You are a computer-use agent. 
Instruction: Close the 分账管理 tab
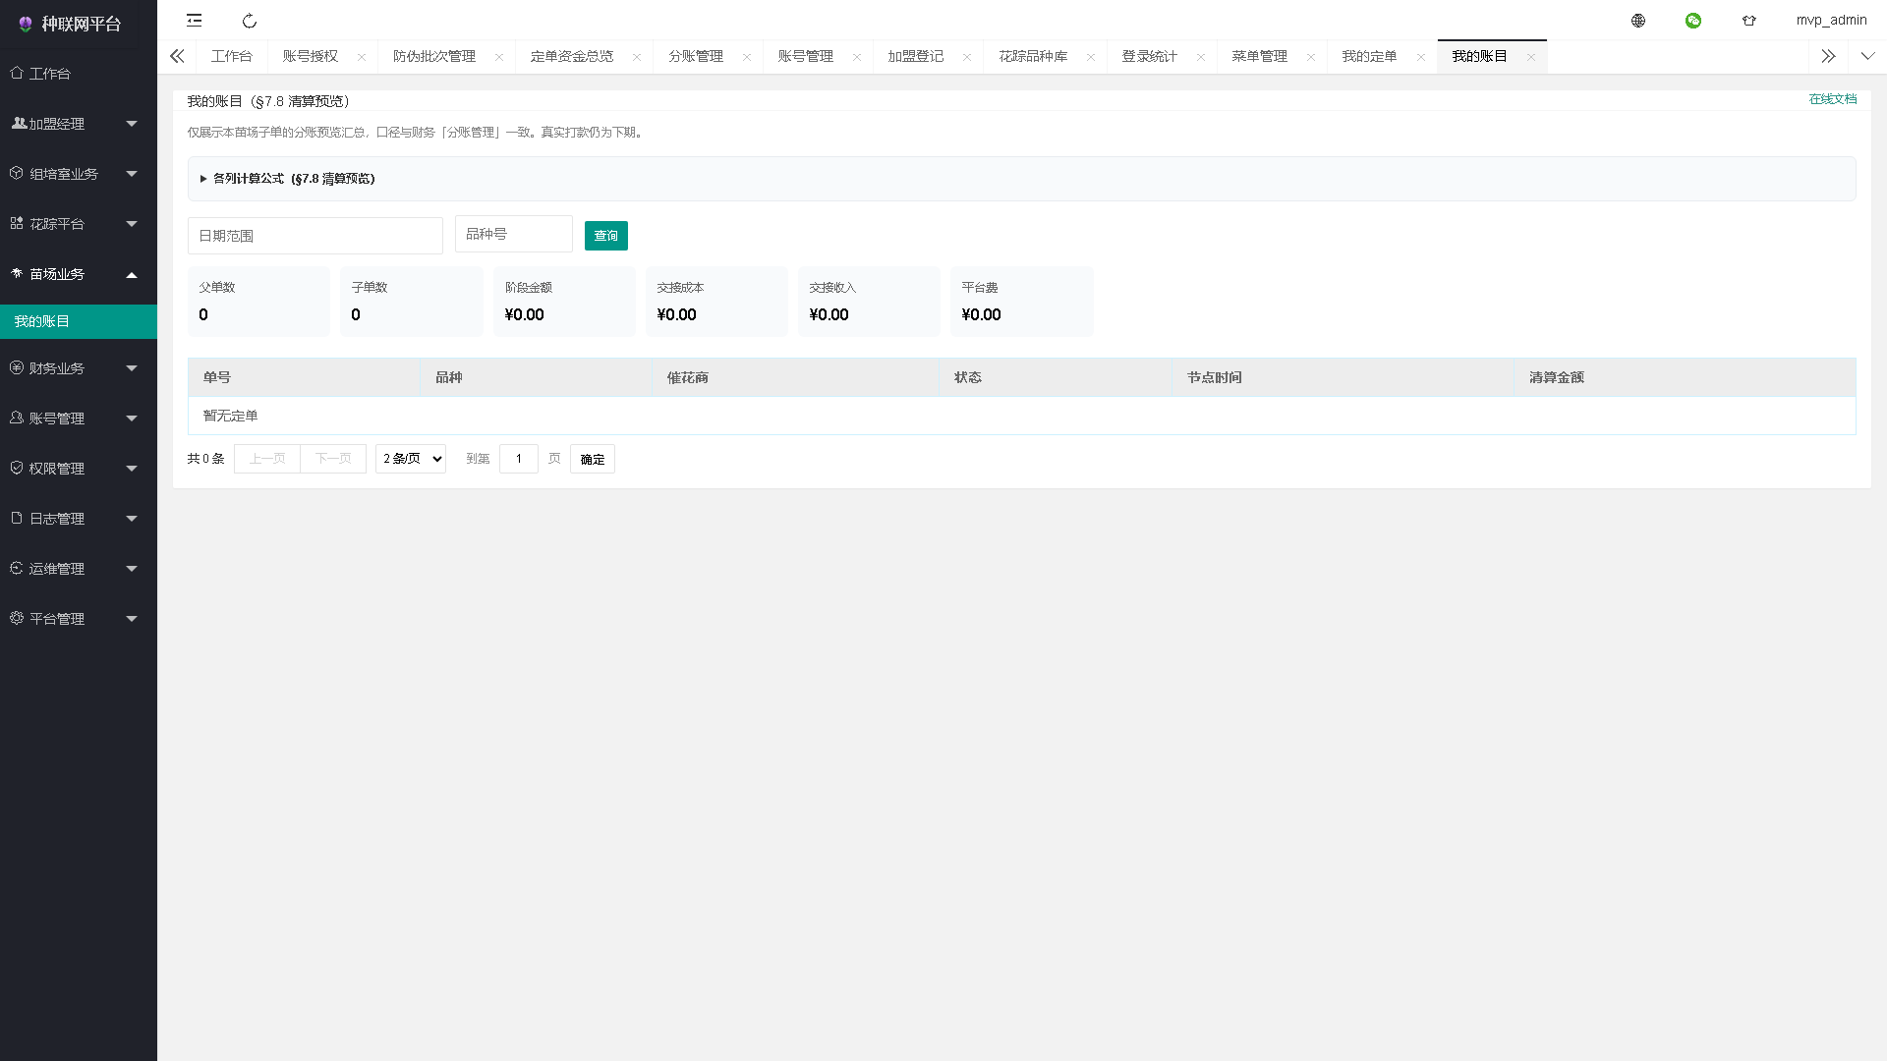tap(747, 57)
